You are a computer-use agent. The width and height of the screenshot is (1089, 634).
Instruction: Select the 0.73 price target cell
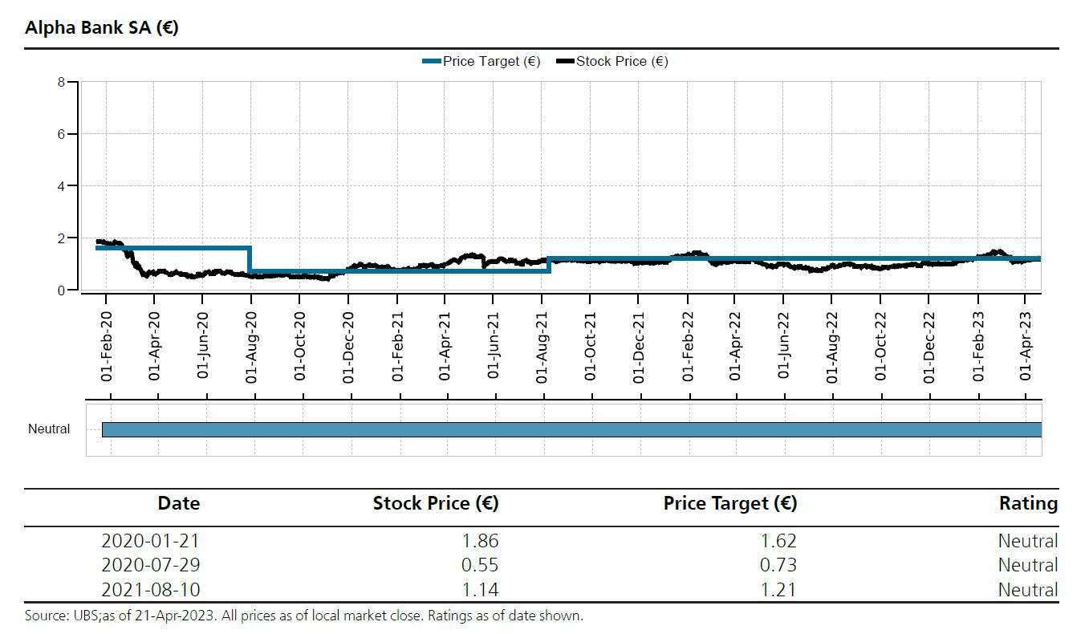pos(777,565)
